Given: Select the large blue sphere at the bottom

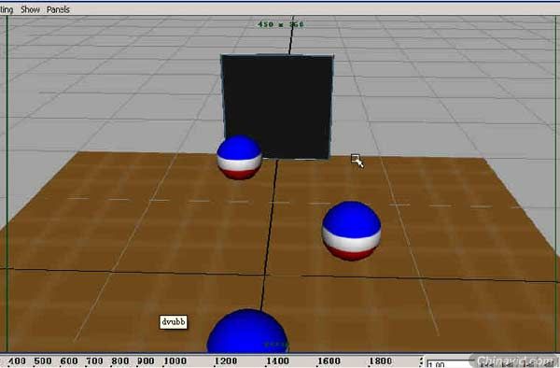Looking at the screenshot, I should pyautogui.click(x=247, y=332).
